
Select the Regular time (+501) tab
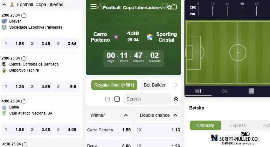pos(114,85)
